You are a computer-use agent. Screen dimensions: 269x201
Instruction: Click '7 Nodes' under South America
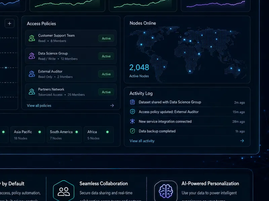(x=56, y=138)
